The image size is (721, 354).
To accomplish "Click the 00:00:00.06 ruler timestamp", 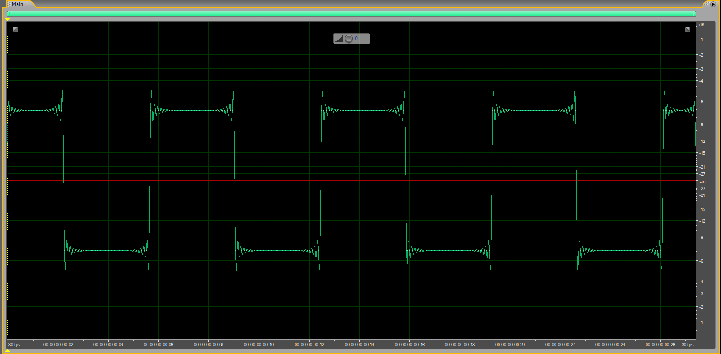I will (159, 344).
